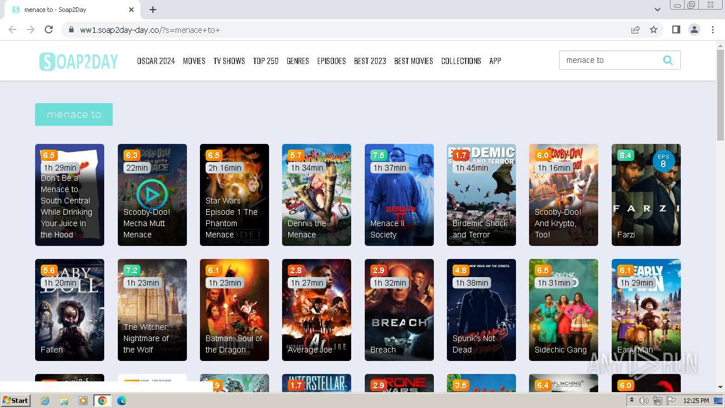
Task: Open the BEST MOVIES page
Action: pyautogui.click(x=413, y=61)
